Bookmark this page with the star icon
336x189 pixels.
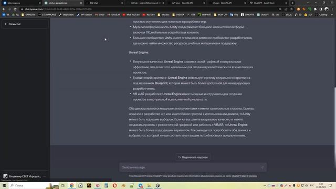pyautogui.click(x=291, y=9)
